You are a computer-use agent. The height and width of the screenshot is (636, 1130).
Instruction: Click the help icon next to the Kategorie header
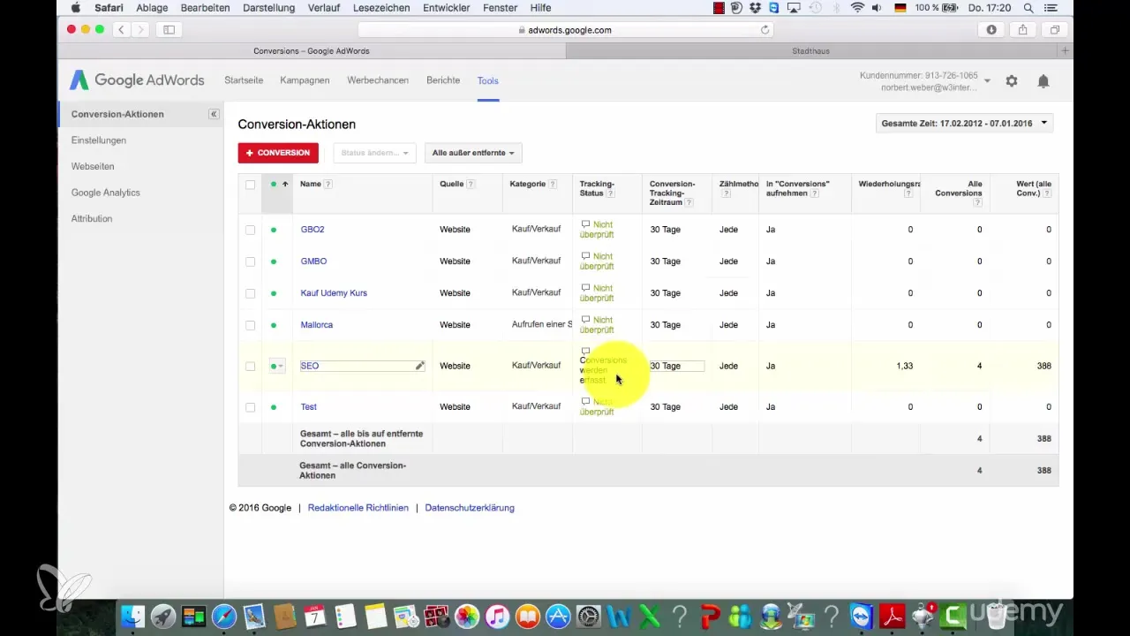point(553,185)
